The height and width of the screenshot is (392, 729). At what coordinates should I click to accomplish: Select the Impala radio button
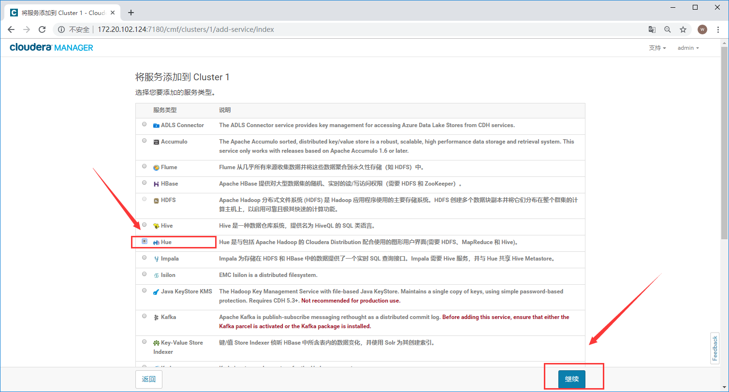(145, 258)
